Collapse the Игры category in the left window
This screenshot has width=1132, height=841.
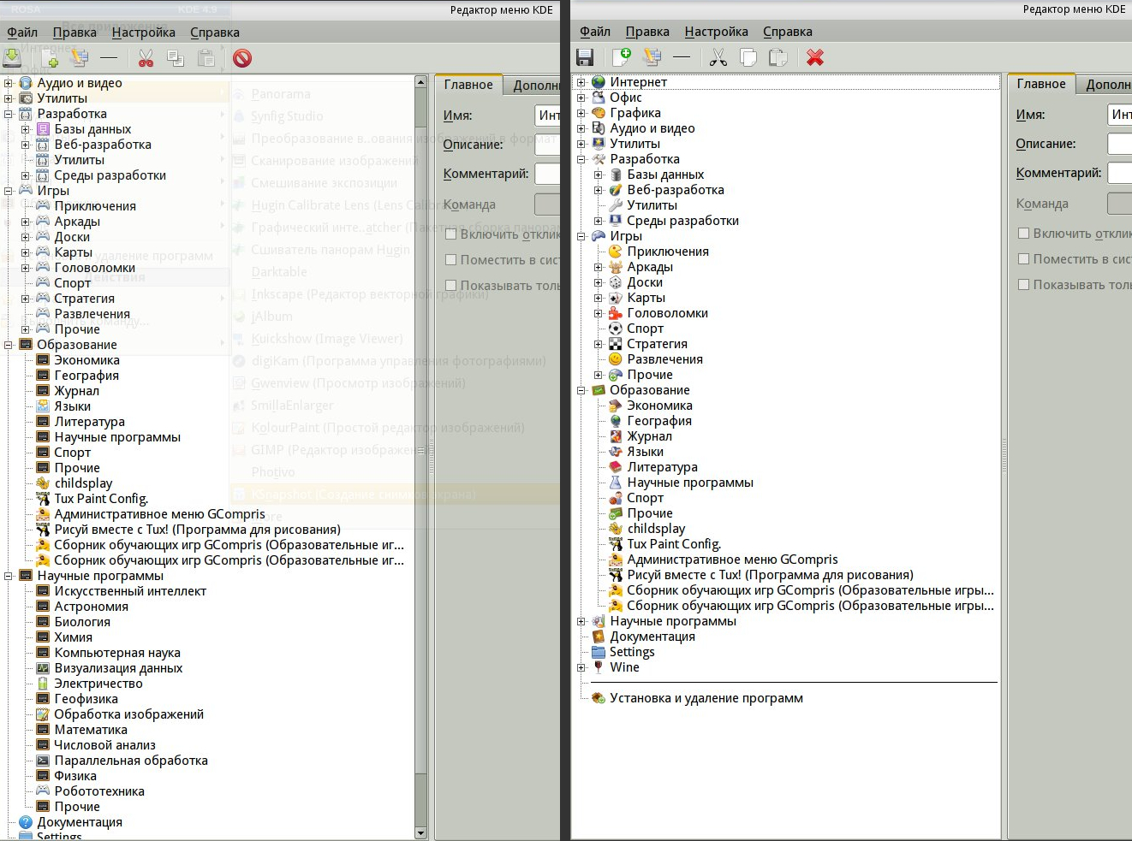coord(9,191)
